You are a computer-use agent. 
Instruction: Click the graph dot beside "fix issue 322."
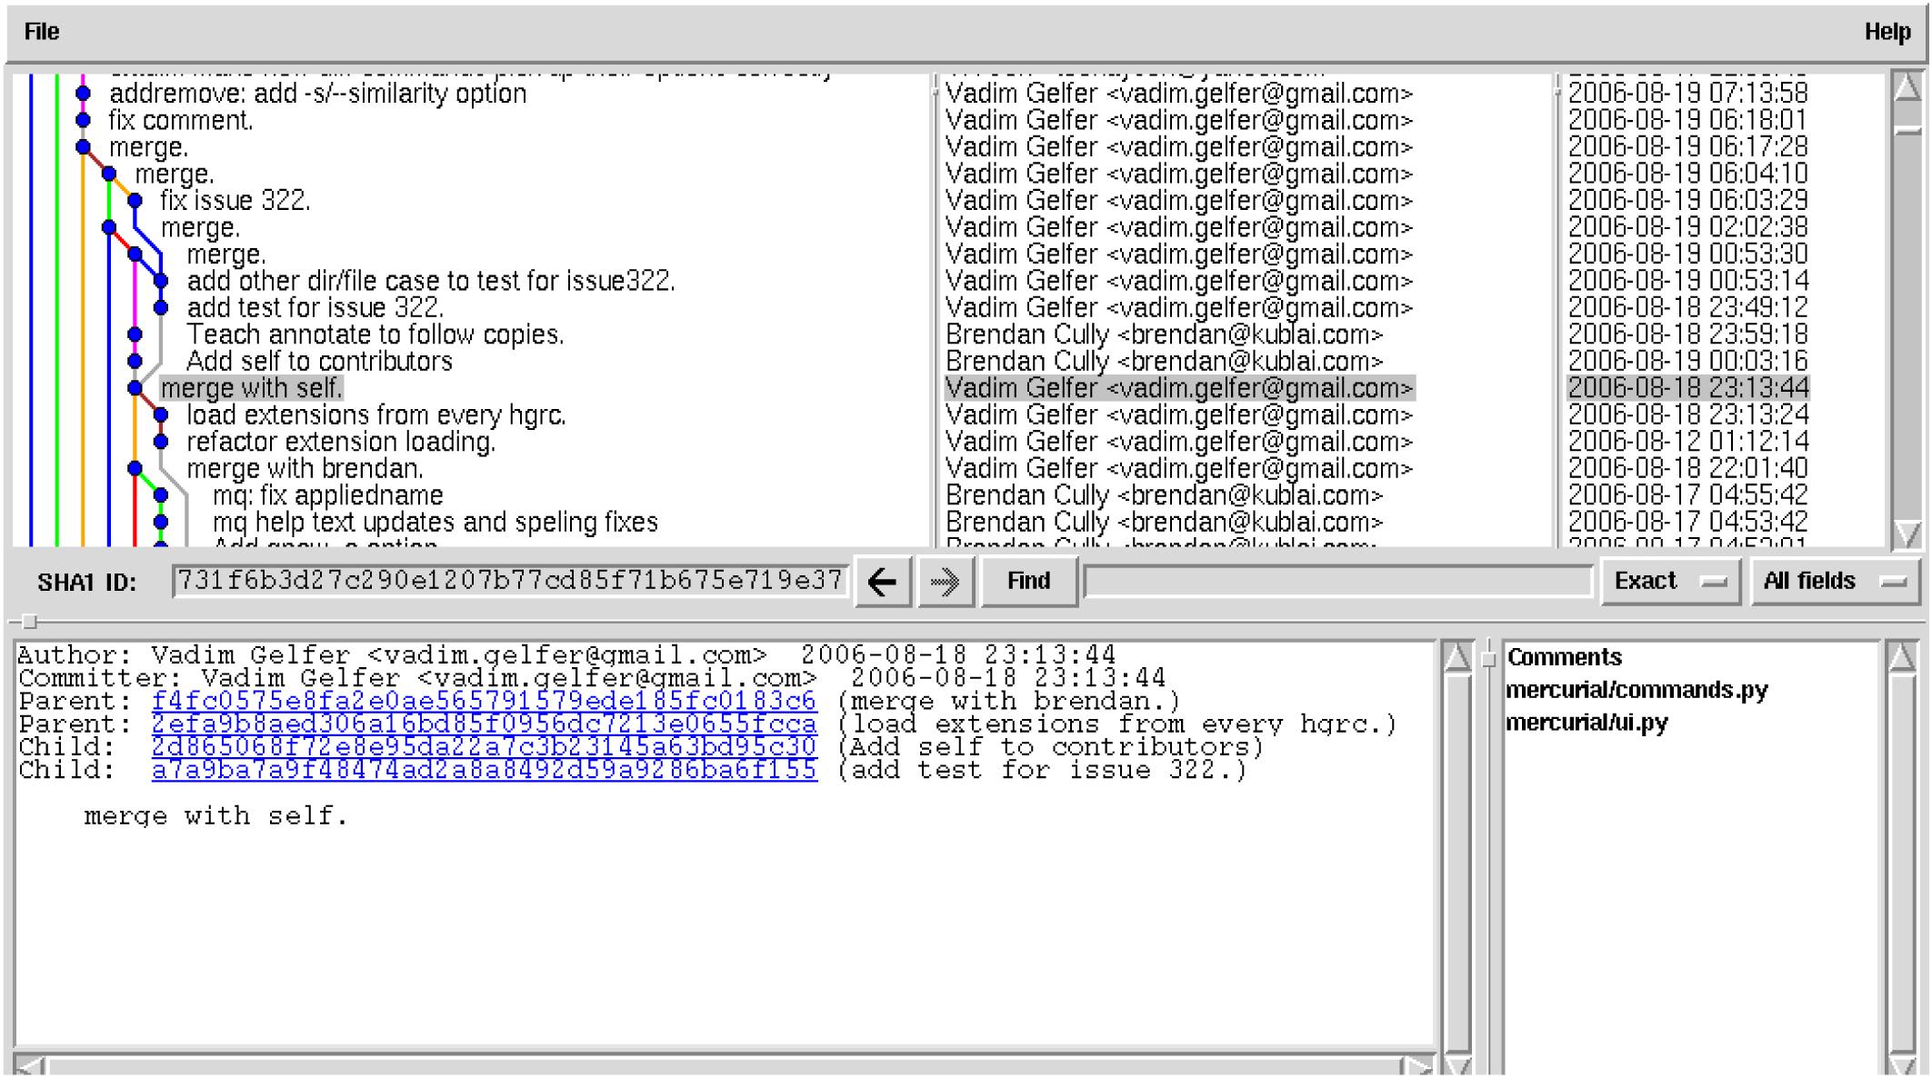coord(135,200)
